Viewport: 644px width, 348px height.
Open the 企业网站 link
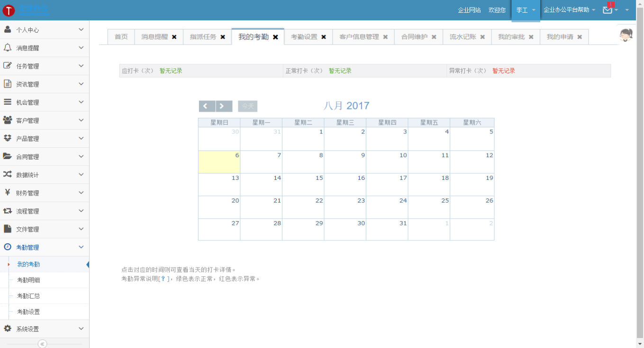470,10
